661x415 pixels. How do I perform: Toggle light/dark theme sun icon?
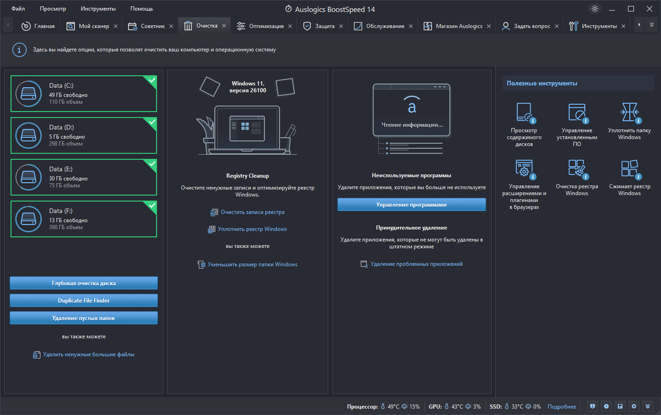click(x=595, y=9)
